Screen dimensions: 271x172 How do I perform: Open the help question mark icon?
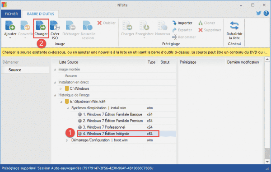pyautogui.click(x=266, y=13)
